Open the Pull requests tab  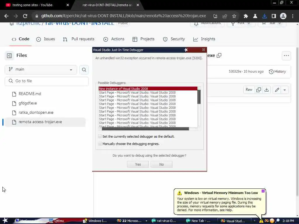(x=79, y=39)
